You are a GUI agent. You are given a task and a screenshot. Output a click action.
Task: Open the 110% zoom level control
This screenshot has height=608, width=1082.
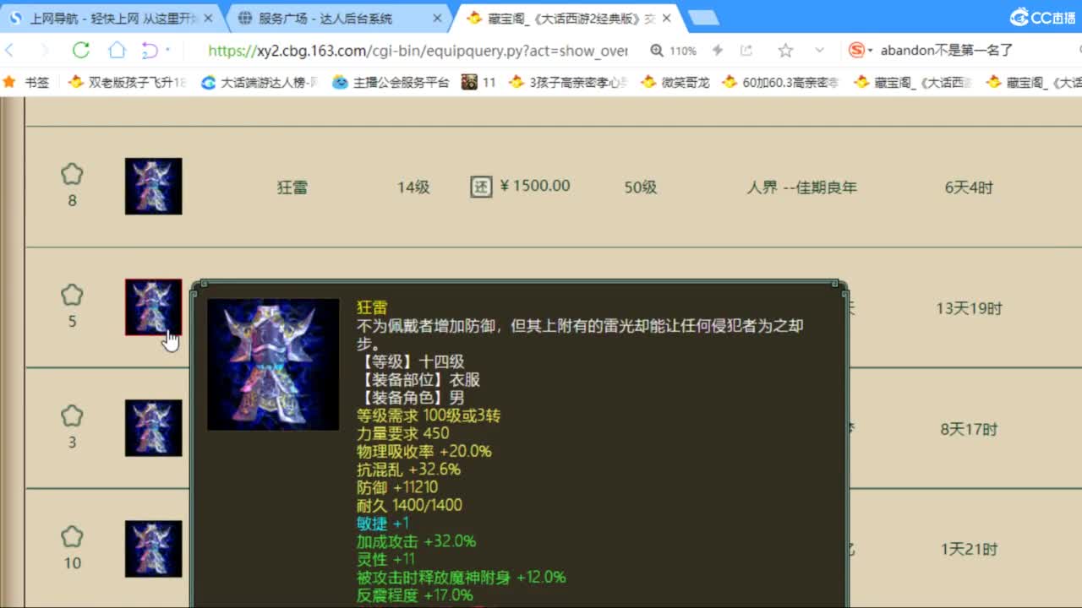(674, 51)
